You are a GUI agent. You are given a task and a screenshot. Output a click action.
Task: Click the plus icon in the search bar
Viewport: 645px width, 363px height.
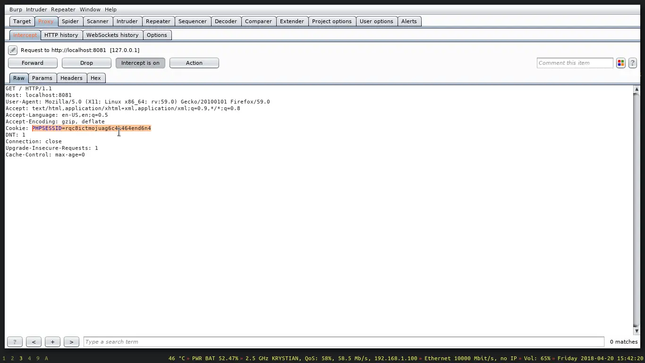52,342
